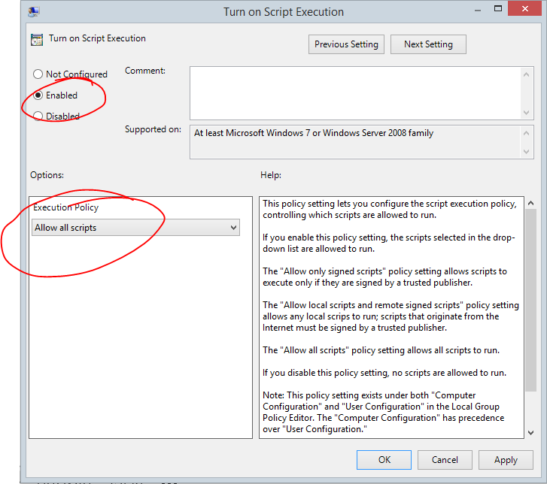
Task: Click the Help pane scroll down arrow
Action: pyautogui.click(x=530, y=431)
